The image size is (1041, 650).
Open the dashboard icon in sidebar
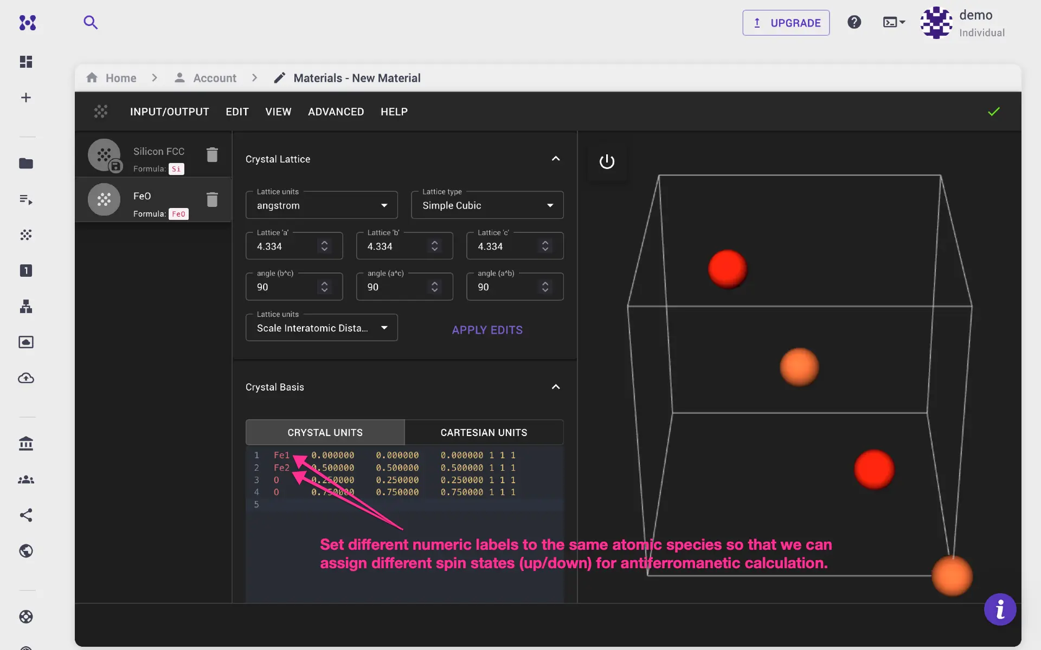26,62
